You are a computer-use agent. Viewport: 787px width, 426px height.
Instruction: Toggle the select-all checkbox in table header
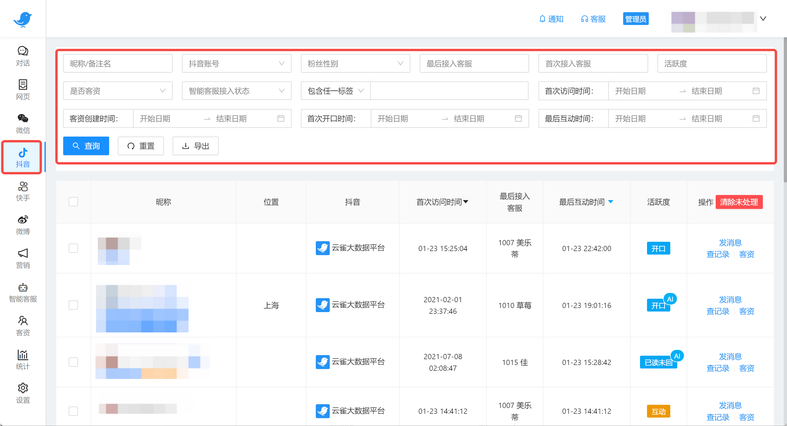click(x=73, y=202)
